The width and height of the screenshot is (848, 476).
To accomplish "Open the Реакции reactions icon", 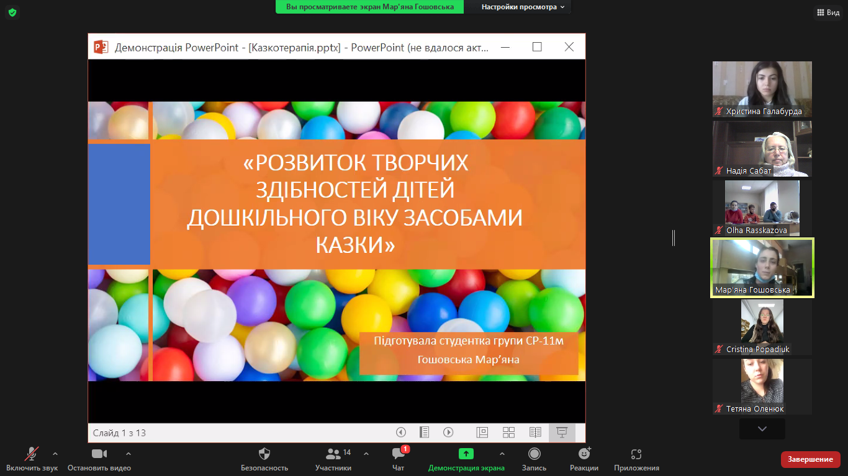I will (x=584, y=454).
